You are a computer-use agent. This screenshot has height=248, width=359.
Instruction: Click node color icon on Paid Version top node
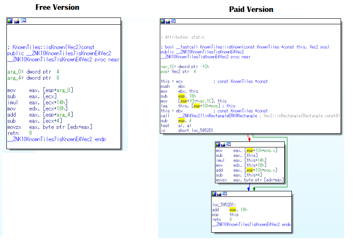click(x=163, y=21)
